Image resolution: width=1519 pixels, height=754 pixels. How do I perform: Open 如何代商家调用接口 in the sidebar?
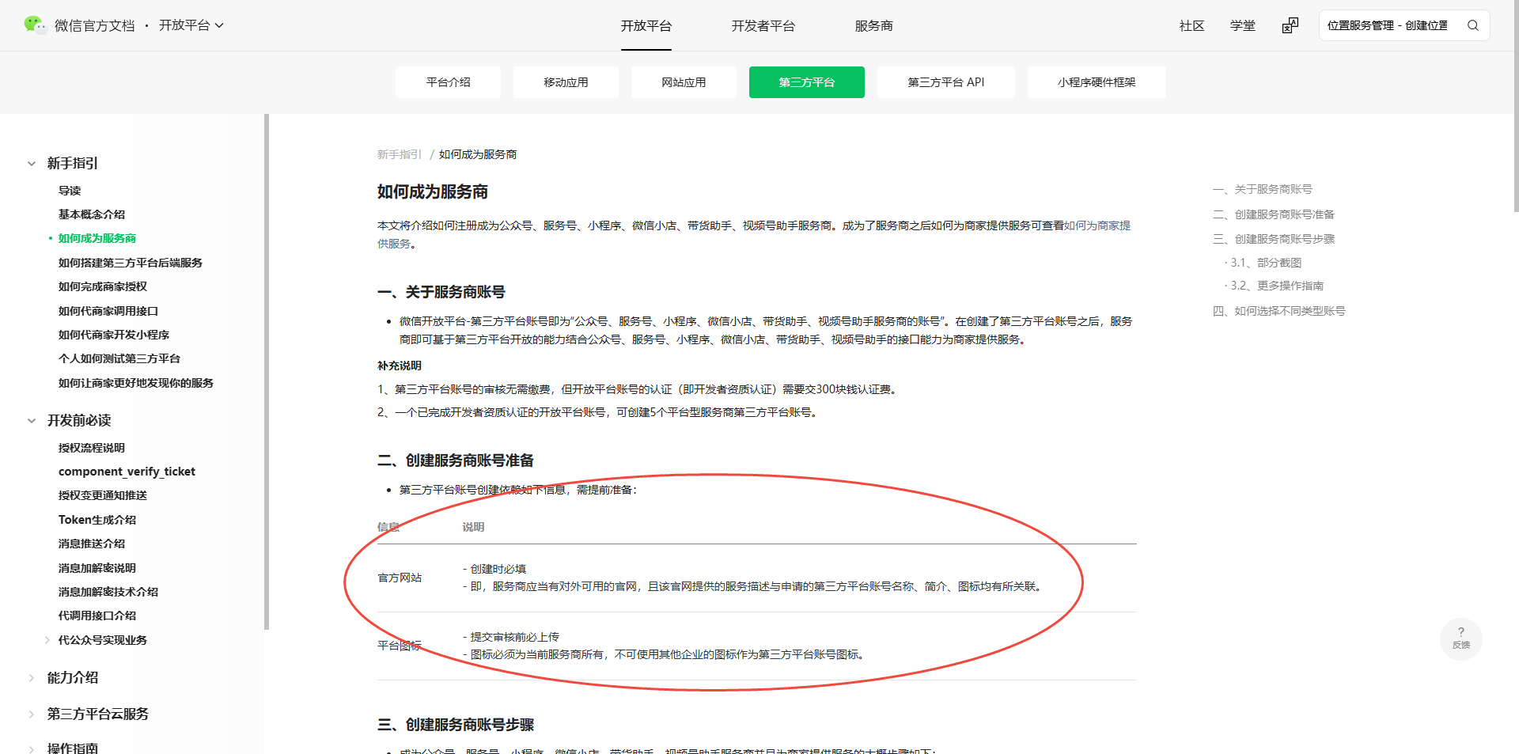pyautogui.click(x=108, y=311)
